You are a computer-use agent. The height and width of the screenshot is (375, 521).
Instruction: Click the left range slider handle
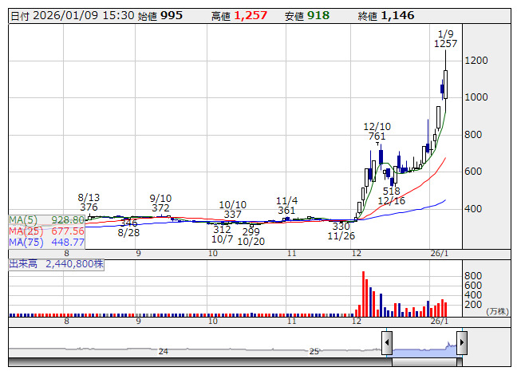click(x=387, y=344)
